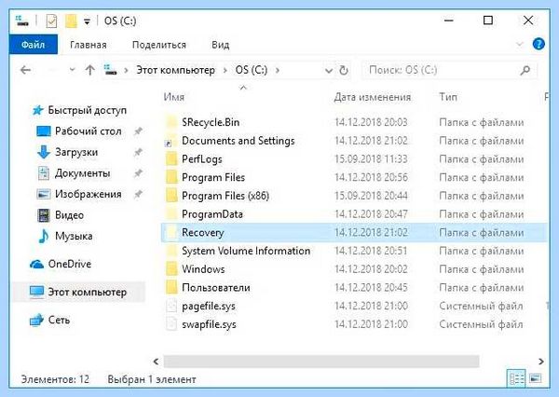Switch to the Вид ribbon tab

220,45
